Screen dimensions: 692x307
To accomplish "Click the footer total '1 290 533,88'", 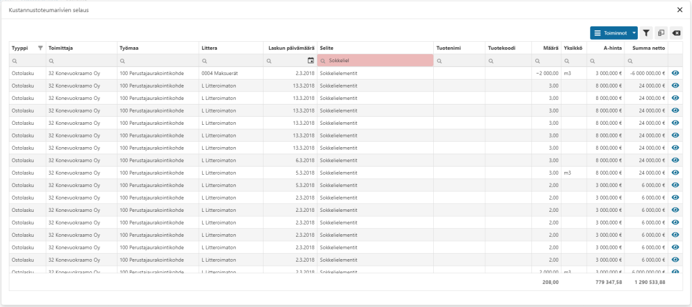I will [x=650, y=282].
